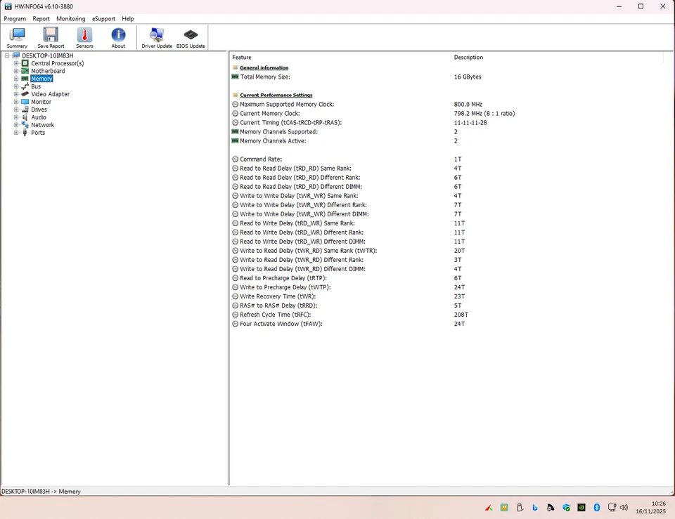This screenshot has height=519, width=675.
Task: Click the 798.2 MHz clock value
Action: click(x=484, y=114)
